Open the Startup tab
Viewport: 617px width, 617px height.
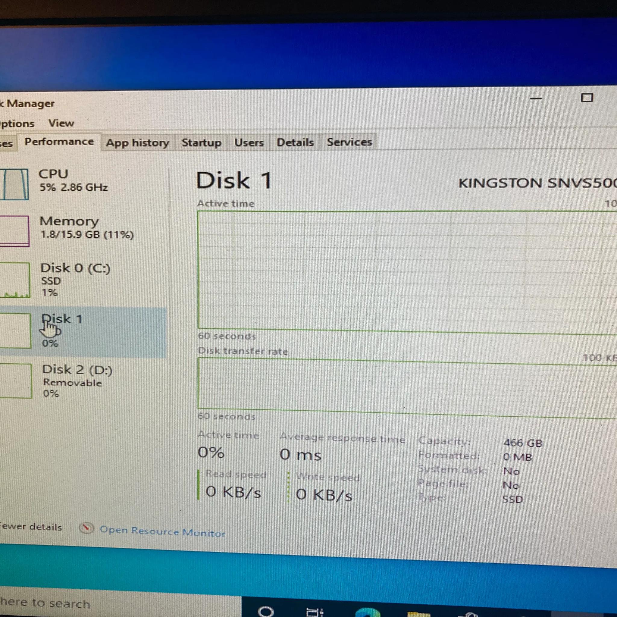coord(202,143)
